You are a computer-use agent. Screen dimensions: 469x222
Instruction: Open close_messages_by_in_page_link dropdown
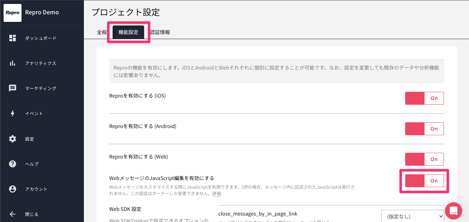click(x=412, y=216)
